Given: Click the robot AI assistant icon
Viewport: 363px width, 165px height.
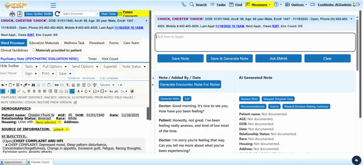Looking at the screenshot, I should point(12,14).
